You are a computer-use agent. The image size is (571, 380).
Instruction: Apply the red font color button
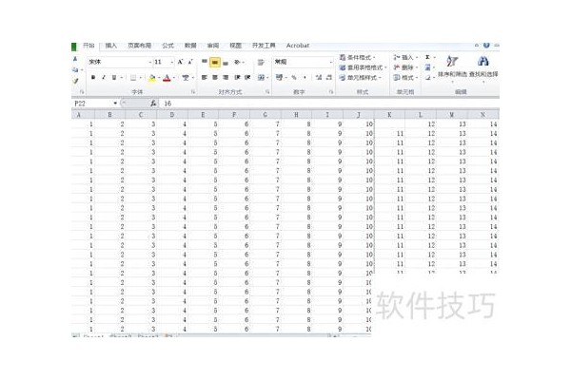point(167,78)
